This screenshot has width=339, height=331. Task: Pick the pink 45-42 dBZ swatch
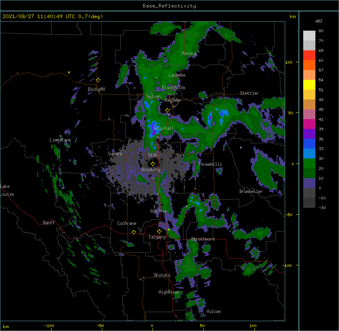click(309, 114)
